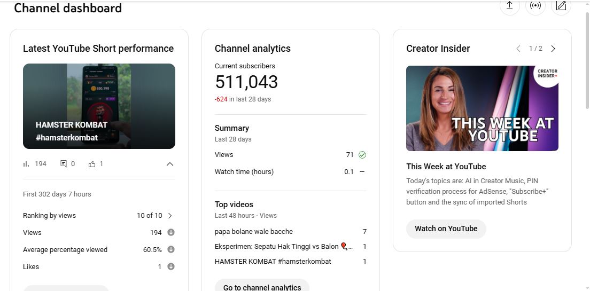Open the Ranking by views arrow
The height and width of the screenshot is (291, 590).
(x=170, y=215)
